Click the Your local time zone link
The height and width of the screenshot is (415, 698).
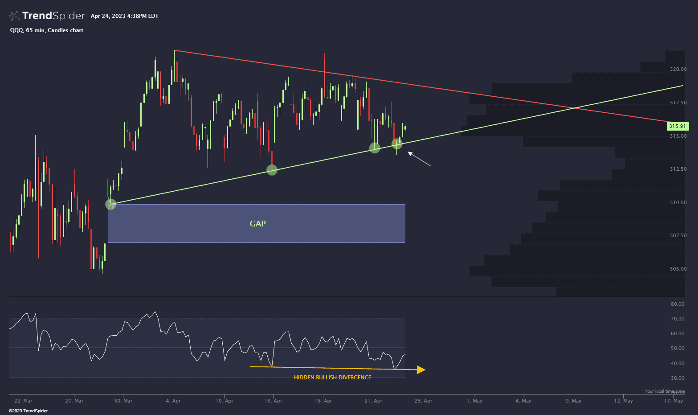click(x=664, y=391)
